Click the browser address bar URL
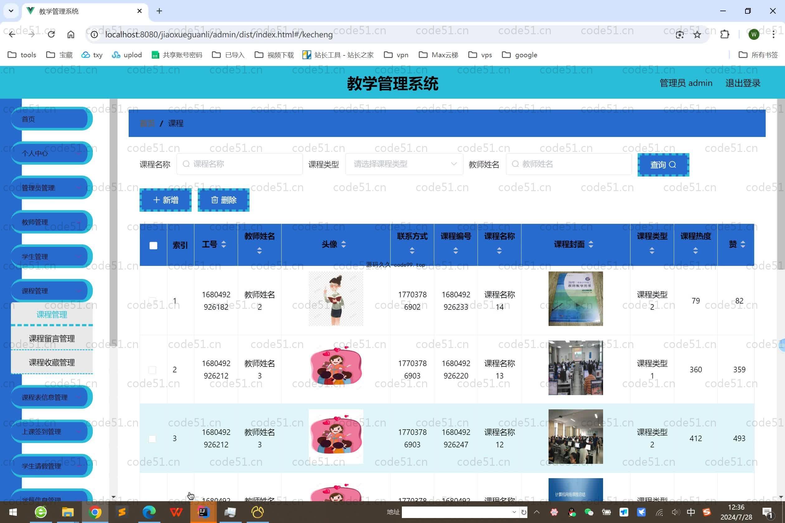 (219, 34)
